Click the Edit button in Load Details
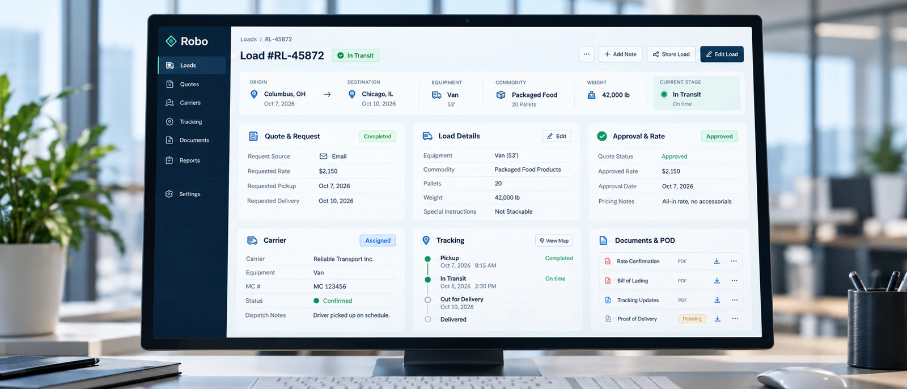This screenshot has width=907, height=389. [556, 136]
